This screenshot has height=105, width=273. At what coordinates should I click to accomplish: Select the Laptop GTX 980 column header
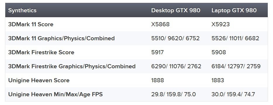[x=234, y=10]
